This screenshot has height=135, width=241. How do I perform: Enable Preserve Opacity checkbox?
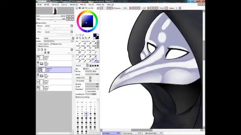tap(37, 44)
